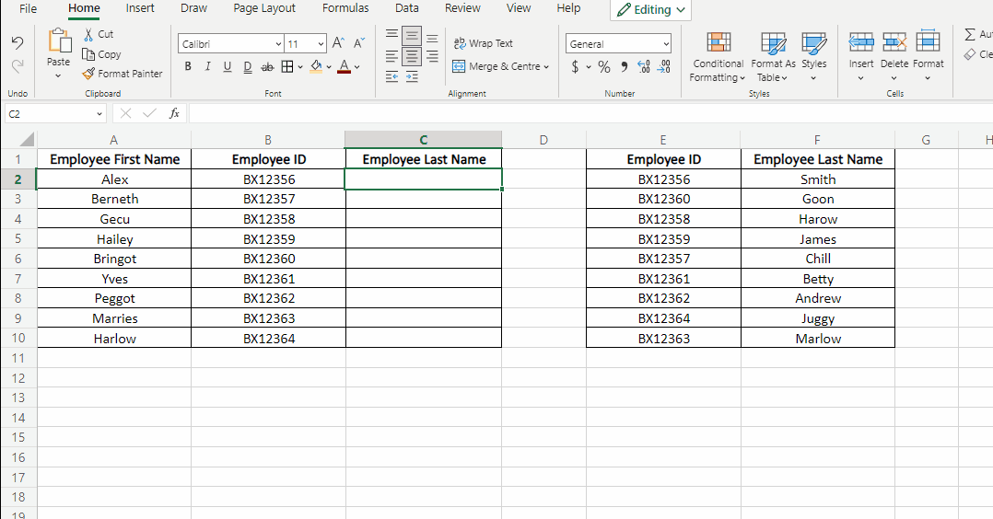Image resolution: width=993 pixels, height=519 pixels.
Task: Open the File menu
Action: (x=29, y=9)
